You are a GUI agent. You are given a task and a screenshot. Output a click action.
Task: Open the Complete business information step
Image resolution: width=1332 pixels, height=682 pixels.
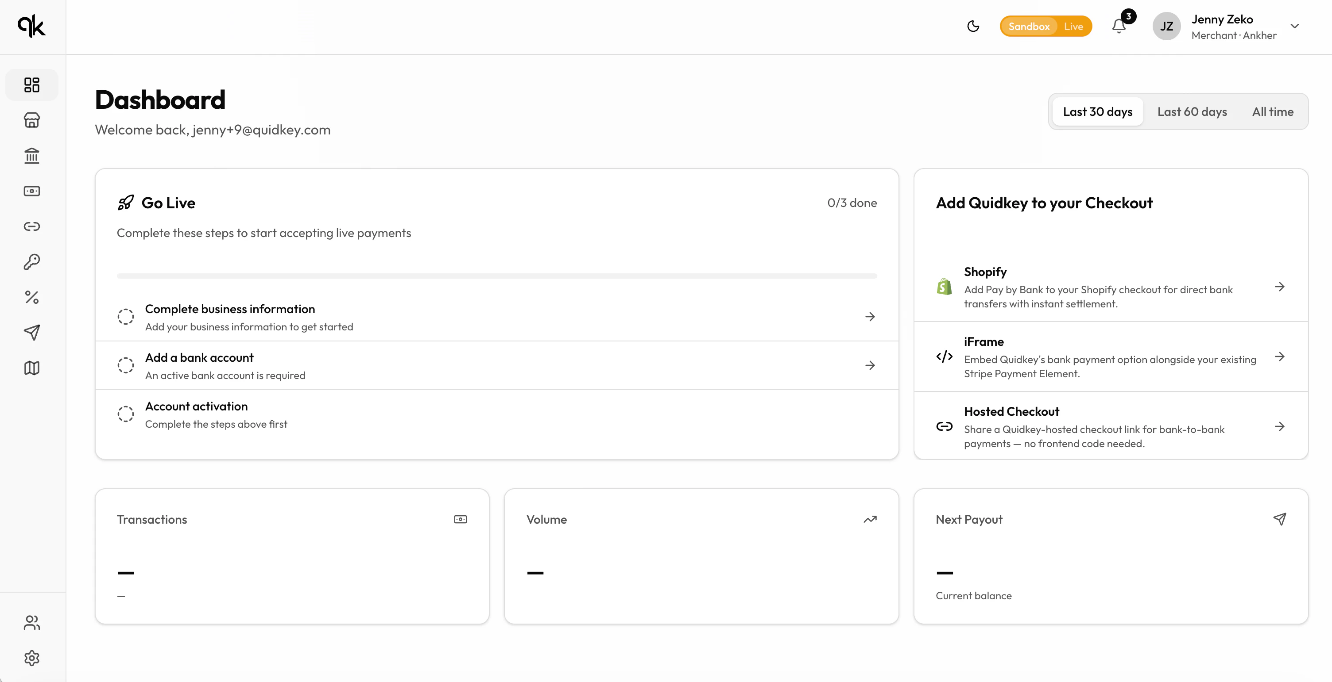pos(496,317)
